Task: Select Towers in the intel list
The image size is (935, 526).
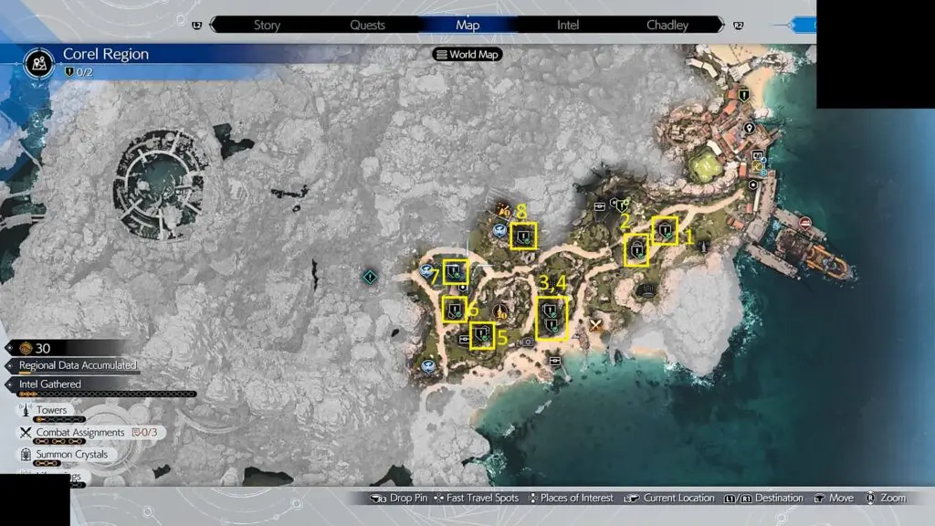Action: pyautogui.click(x=52, y=411)
